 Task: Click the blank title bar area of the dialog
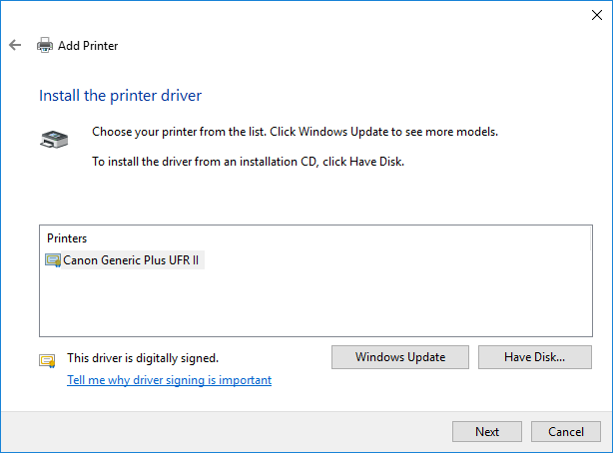300,14
